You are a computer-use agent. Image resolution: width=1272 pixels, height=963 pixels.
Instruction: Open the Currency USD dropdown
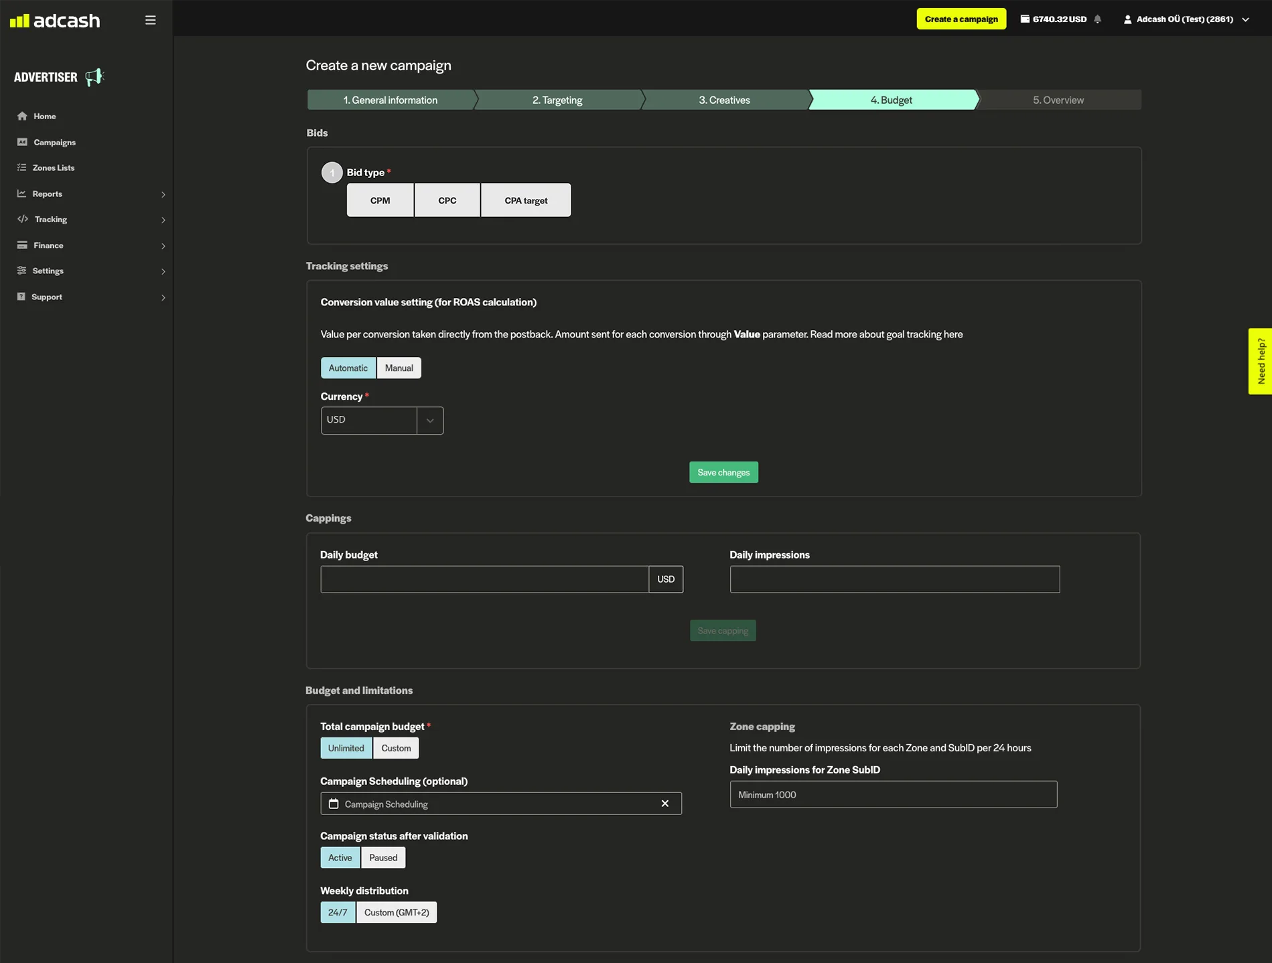[x=429, y=420]
